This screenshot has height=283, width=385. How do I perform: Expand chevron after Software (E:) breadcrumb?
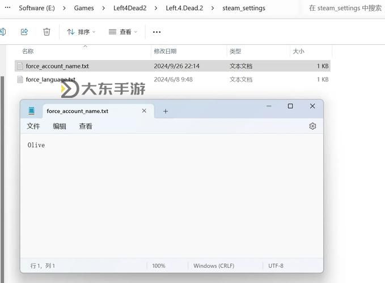(x=64, y=8)
